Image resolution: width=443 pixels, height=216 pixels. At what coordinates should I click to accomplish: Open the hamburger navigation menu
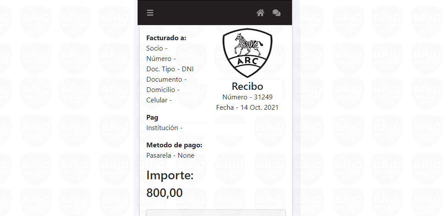click(150, 13)
